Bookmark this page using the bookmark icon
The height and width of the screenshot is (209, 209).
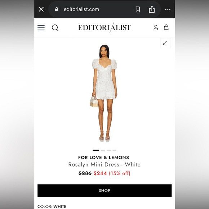pyautogui.click(x=138, y=9)
